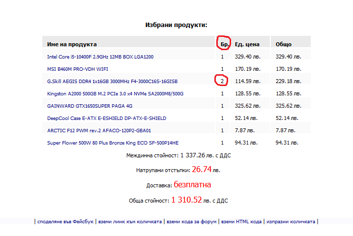Click 'изпразни количката' link
Viewport: 353px width, 236px height.
pyautogui.click(x=291, y=222)
